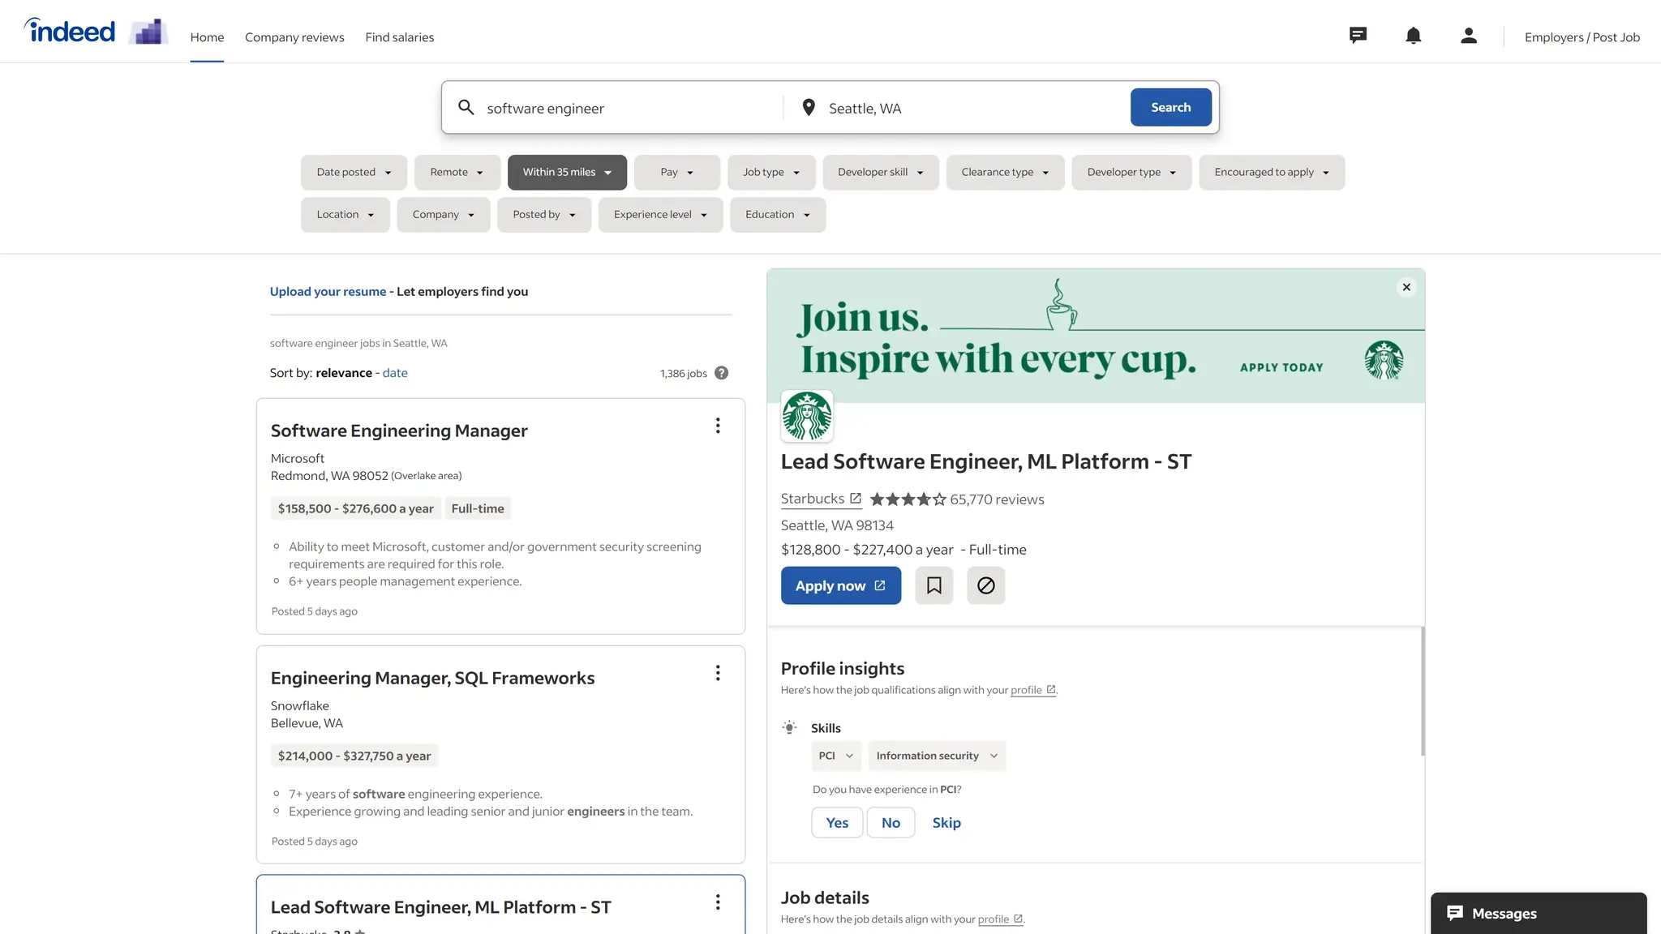
Task: Click the $214,000 - $327,750 a year salary
Action: click(354, 756)
